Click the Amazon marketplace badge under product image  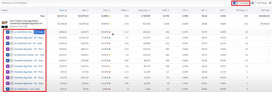(5, 27)
